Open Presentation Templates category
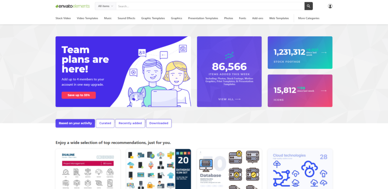 click(203, 18)
